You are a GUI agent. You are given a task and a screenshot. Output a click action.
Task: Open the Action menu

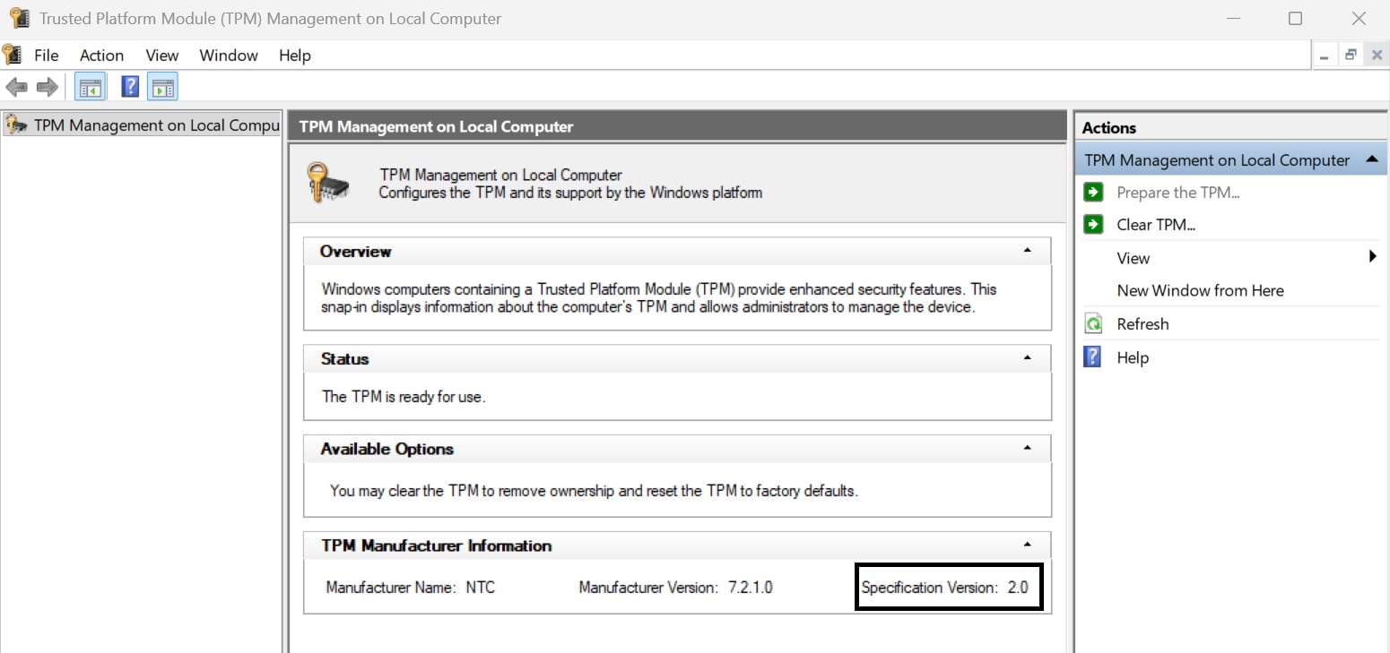(x=101, y=56)
